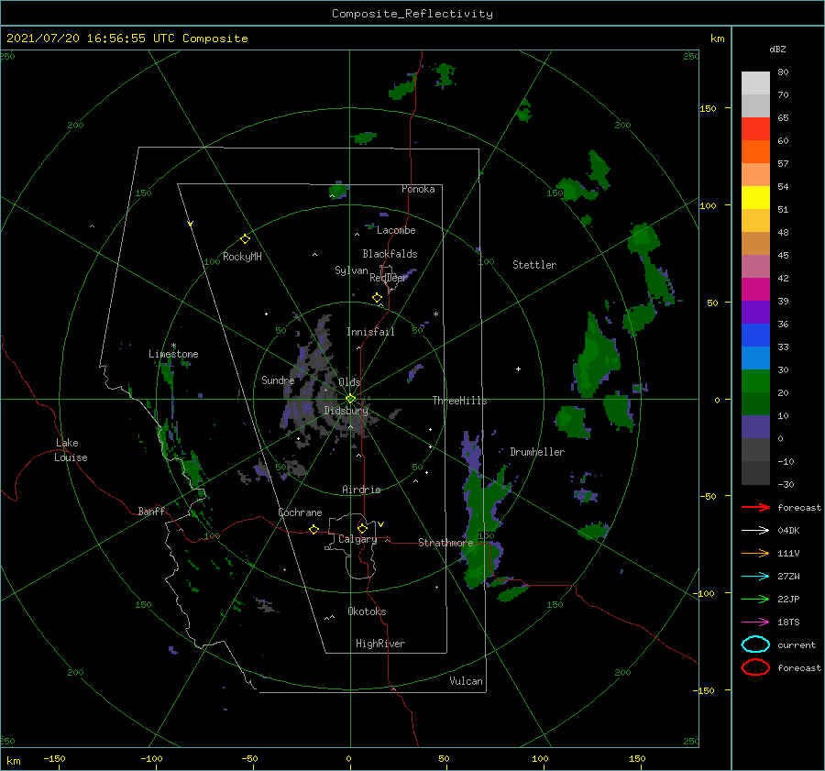Click the dBZ legend heading
Viewport: 825px width, 771px height.
(x=777, y=49)
